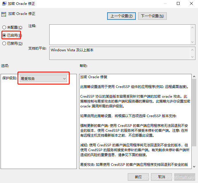Click the '注释:' label
Viewport: 198px width, 183px height.
tap(32, 26)
